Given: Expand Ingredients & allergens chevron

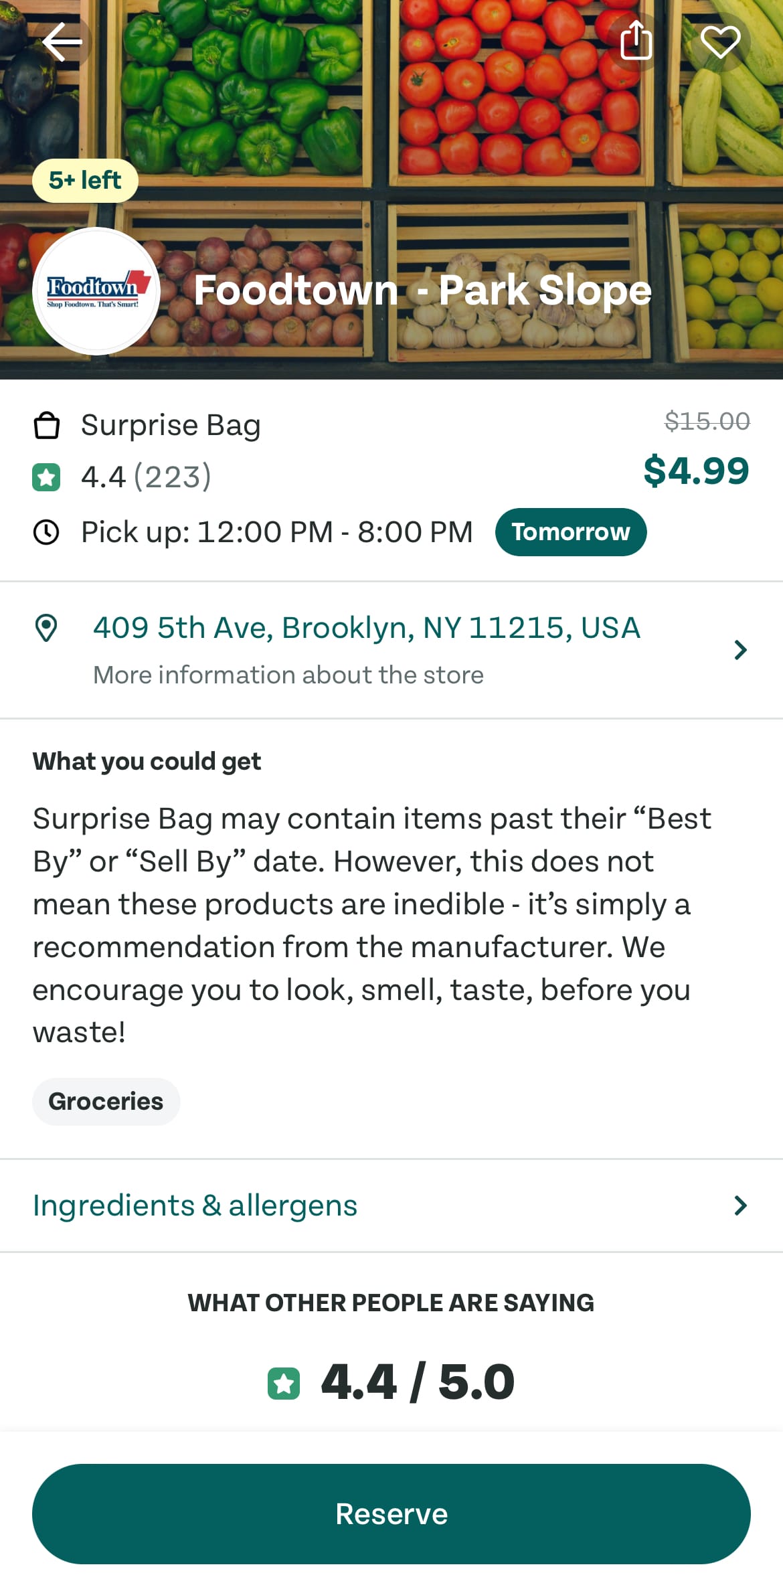Looking at the screenshot, I should coord(739,1206).
